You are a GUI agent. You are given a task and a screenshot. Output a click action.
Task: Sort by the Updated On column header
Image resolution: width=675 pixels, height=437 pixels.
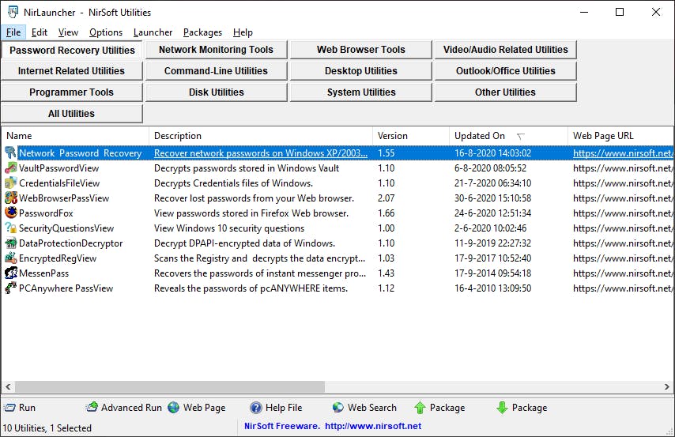pos(509,136)
